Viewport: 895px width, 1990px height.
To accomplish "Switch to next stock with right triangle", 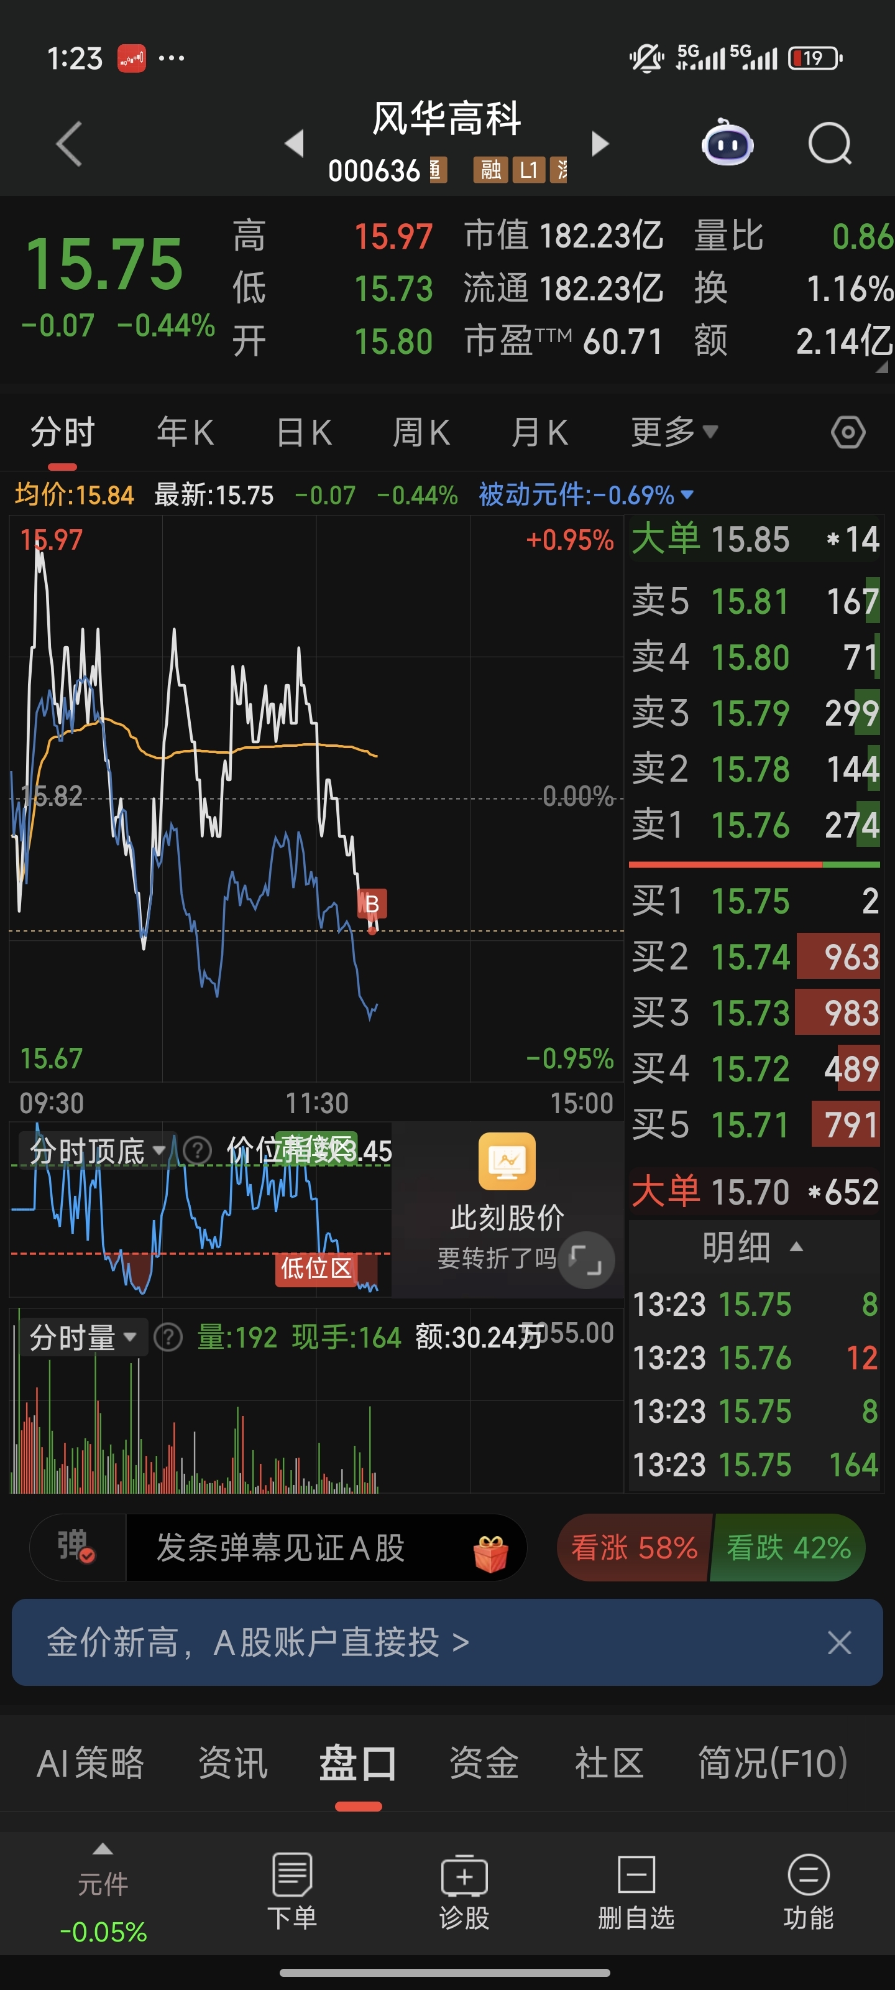I will click(x=600, y=144).
